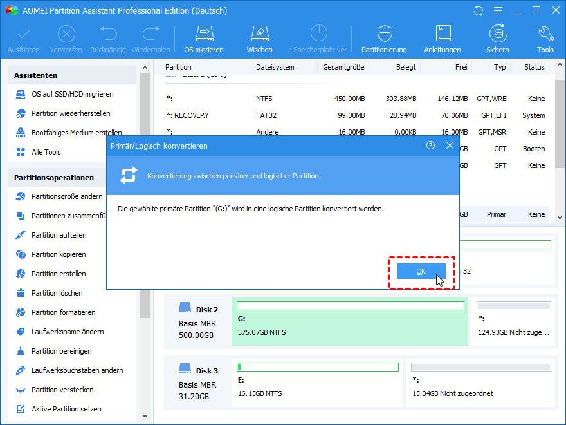The image size is (566, 425).
Task: Choose Laufwerksbuchstaben ändern operation
Action: (x=77, y=370)
